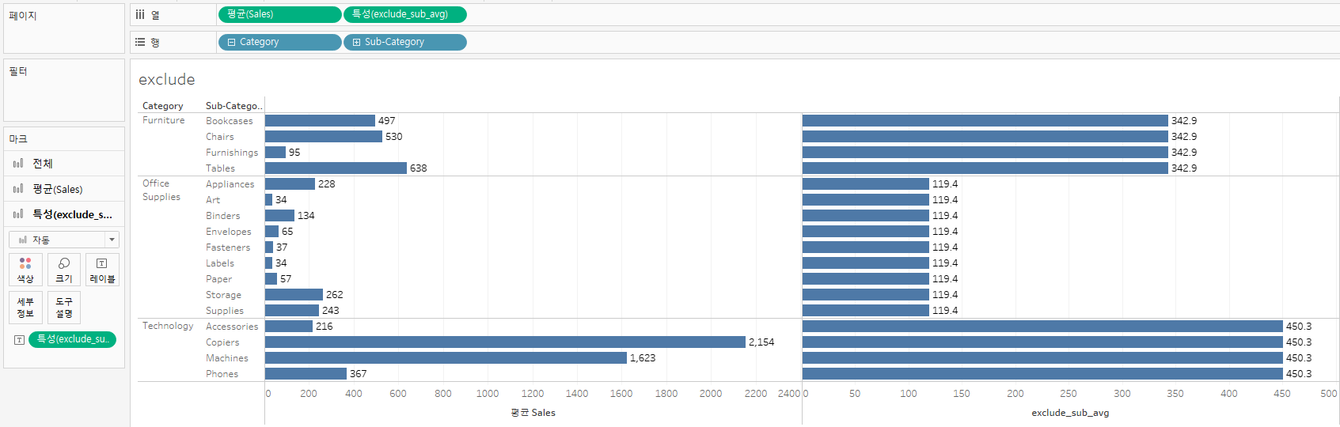Click the 특성(exclude_su.. label pill on marks card
Viewport: 1340px width, 427px height.
pyautogui.click(x=73, y=339)
